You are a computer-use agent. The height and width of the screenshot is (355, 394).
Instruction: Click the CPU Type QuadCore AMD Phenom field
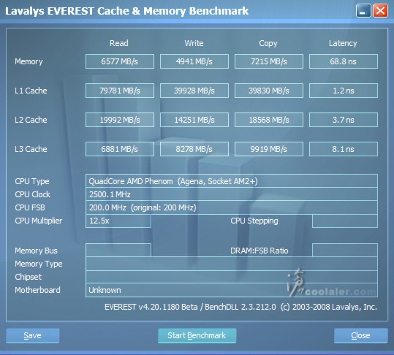point(232,181)
